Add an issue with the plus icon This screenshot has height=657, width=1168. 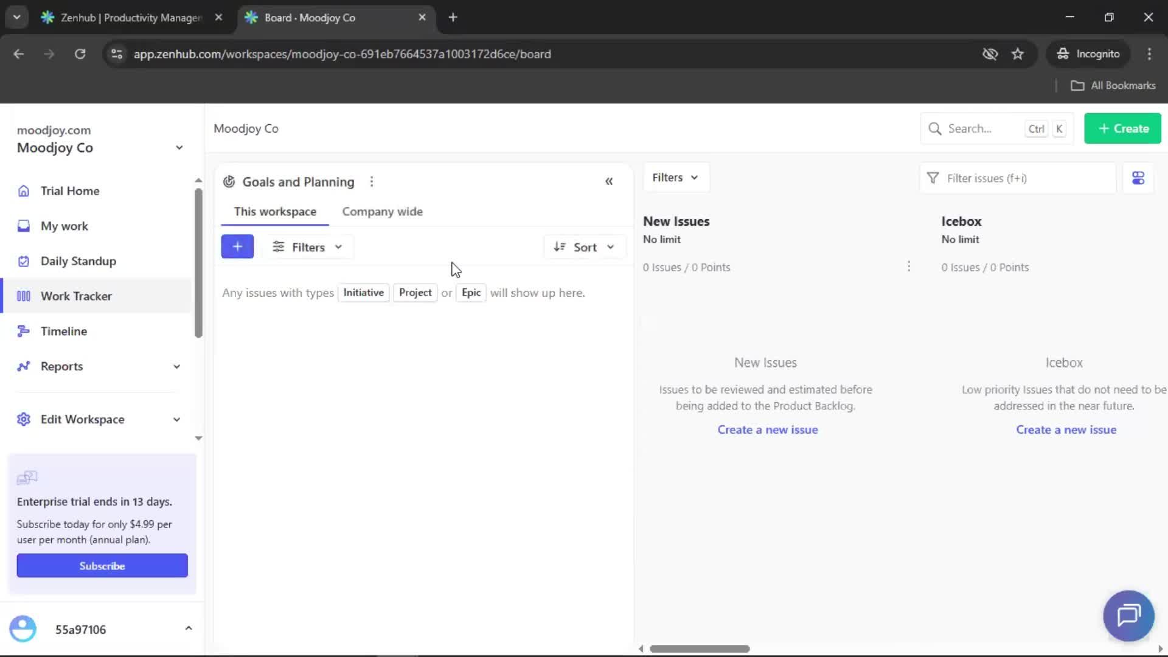tap(237, 246)
